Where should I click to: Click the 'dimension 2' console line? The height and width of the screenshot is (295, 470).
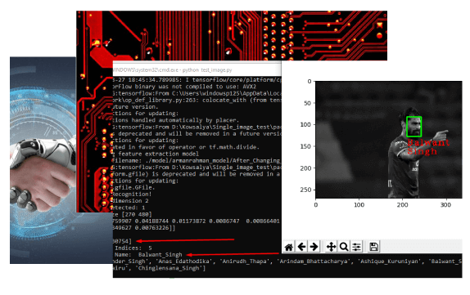[131, 201]
